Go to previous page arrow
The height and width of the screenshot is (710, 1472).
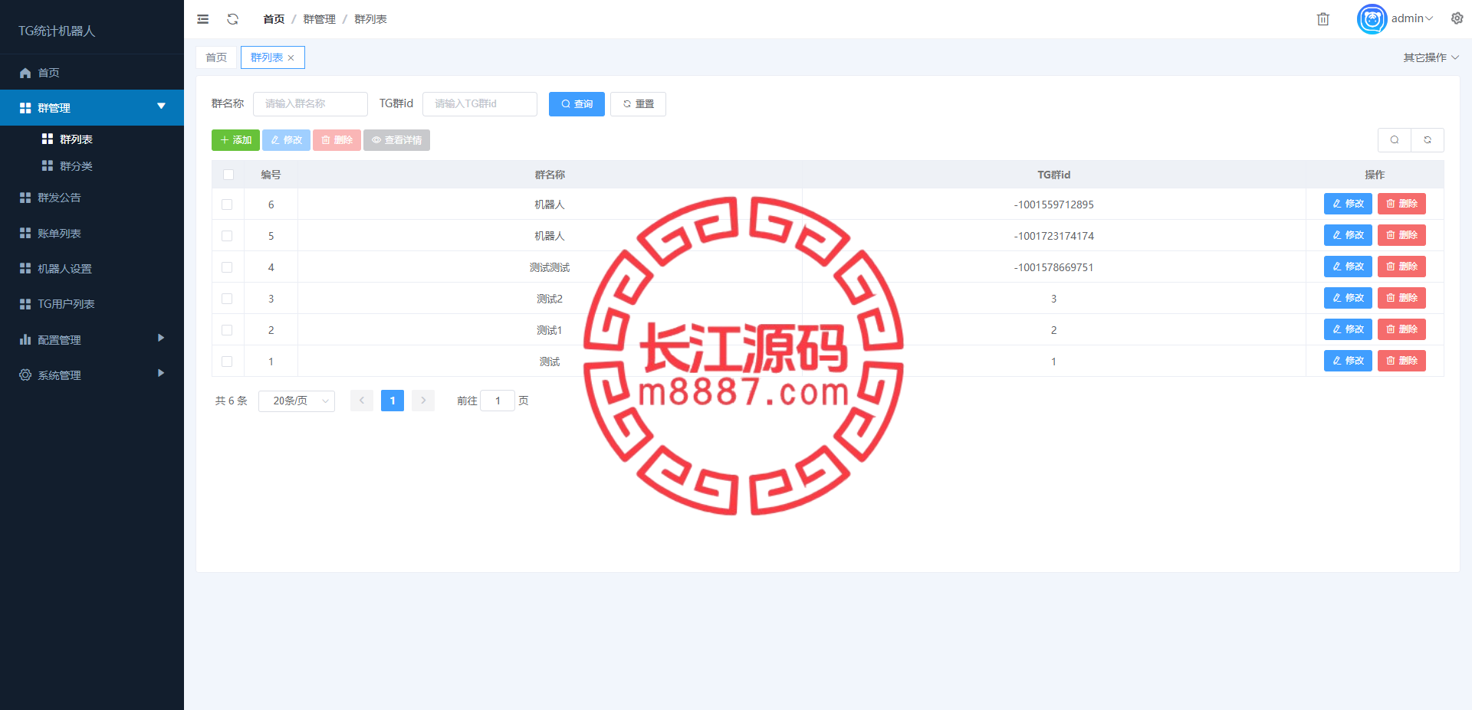coord(362,401)
